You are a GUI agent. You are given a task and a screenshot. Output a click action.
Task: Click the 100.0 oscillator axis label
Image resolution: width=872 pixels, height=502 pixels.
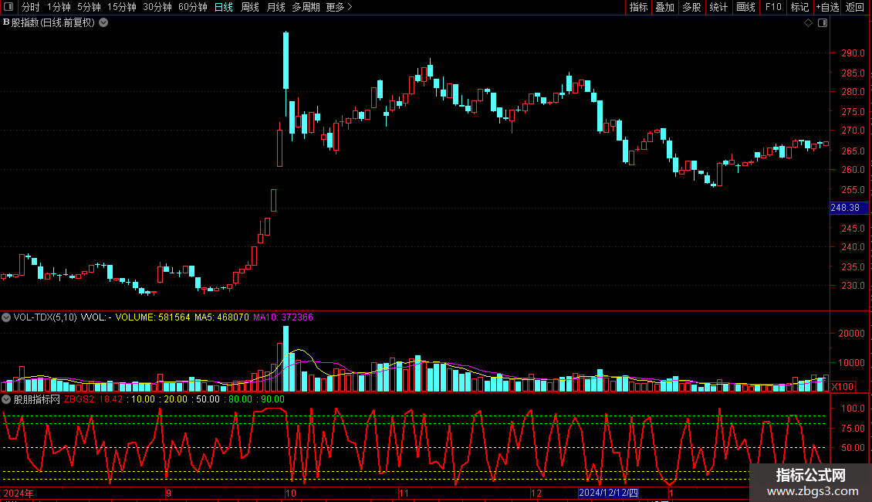tap(853, 408)
